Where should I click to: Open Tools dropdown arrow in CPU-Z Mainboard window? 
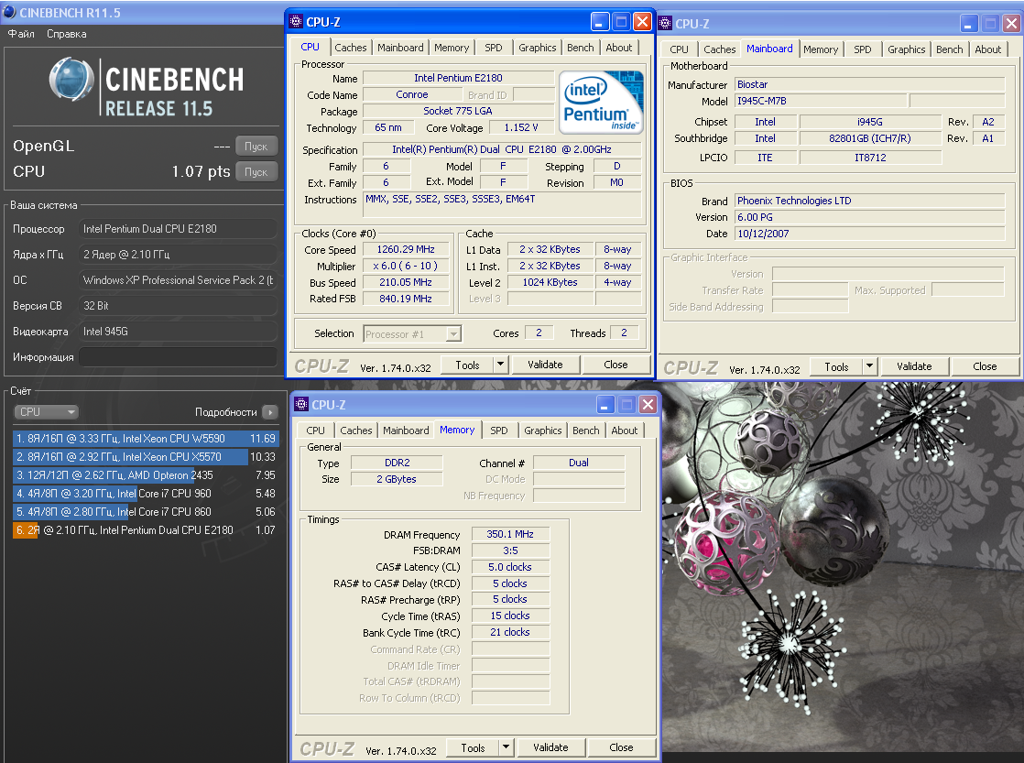[x=869, y=366]
